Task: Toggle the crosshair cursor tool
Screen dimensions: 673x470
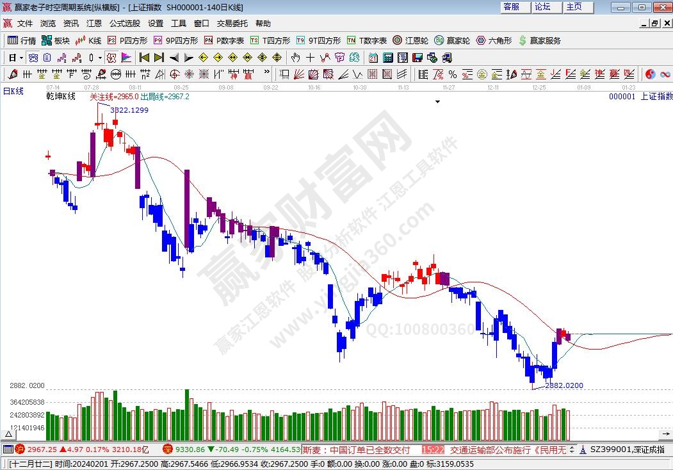Action: pos(311,58)
